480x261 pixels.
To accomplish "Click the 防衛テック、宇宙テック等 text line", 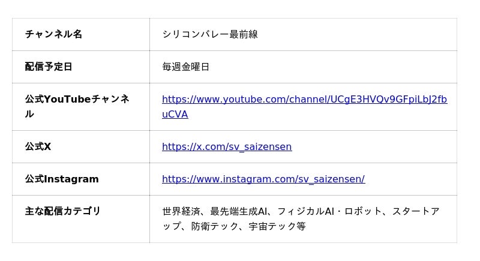I will point(248,226).
